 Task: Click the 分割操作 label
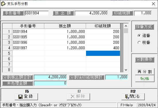point(144,60)
